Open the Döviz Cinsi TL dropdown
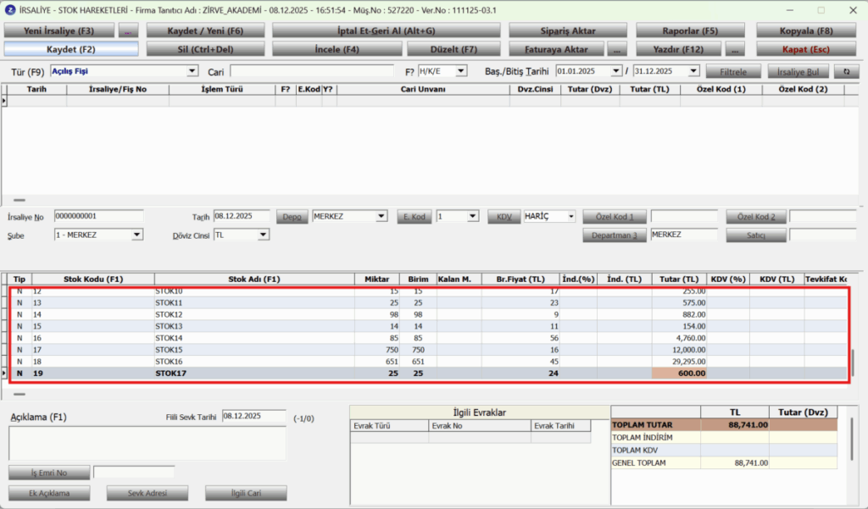The height and width of the screenshot is (509, 868). [263, 235]
